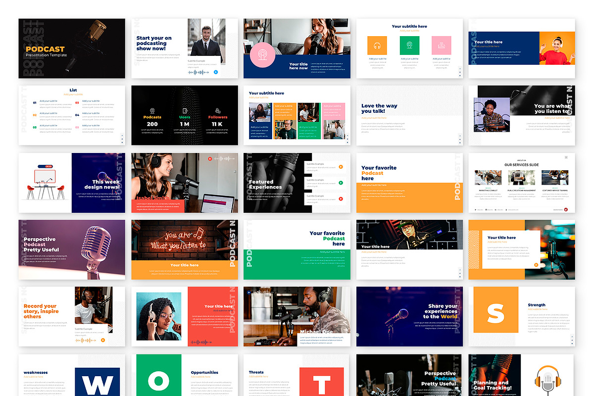This screenshot has width=594, height=396.
Task: Open Share your experiences to the World slide
Action: pyautogui.click(x=409, y=317)
